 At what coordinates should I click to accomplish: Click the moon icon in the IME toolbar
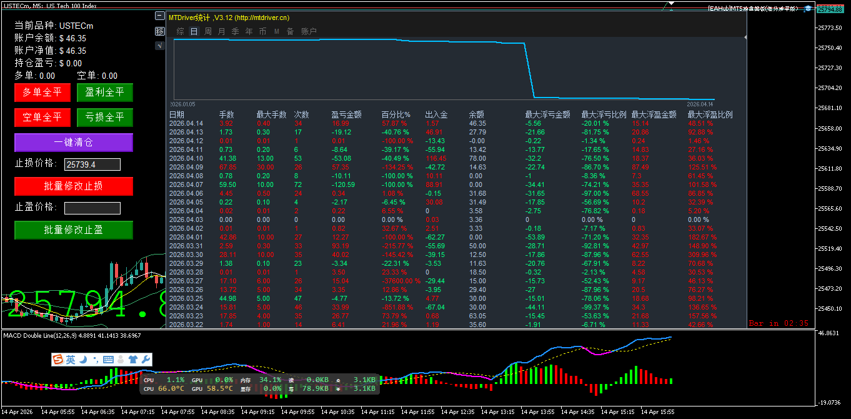(82, 360)
